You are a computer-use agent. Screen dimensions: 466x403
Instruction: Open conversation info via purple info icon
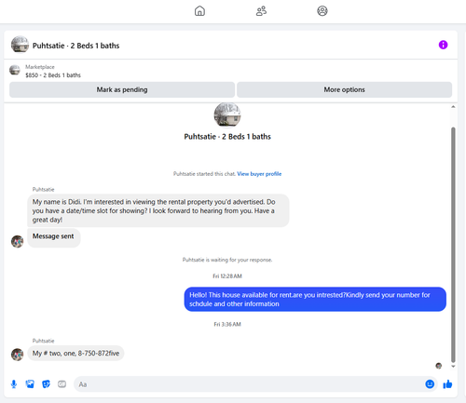pos(443,45)
